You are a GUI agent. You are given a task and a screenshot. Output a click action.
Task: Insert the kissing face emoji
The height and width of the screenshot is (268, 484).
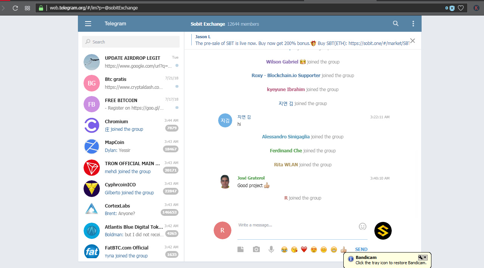[x=294, y=249]
